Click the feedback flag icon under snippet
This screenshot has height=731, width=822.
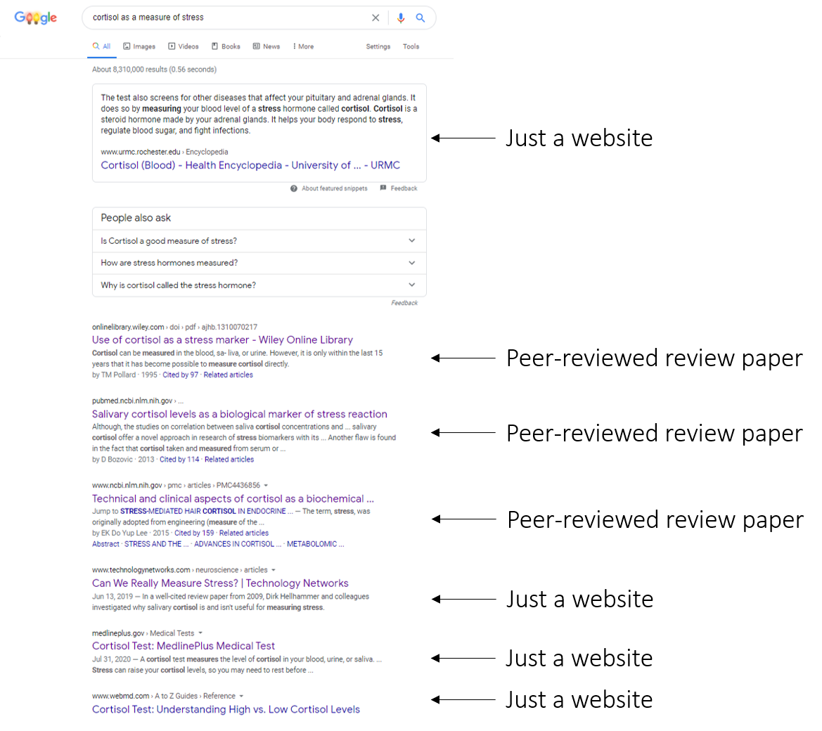pos(383,188)
